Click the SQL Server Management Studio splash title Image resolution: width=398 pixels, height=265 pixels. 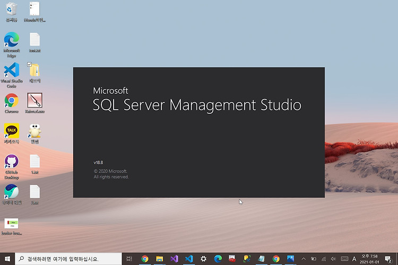point(197,105)
